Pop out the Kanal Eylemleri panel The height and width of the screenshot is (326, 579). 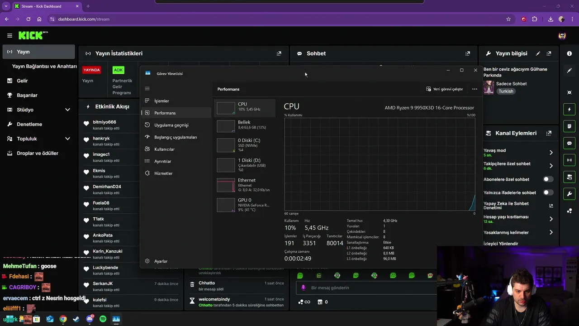click(549, 133)
